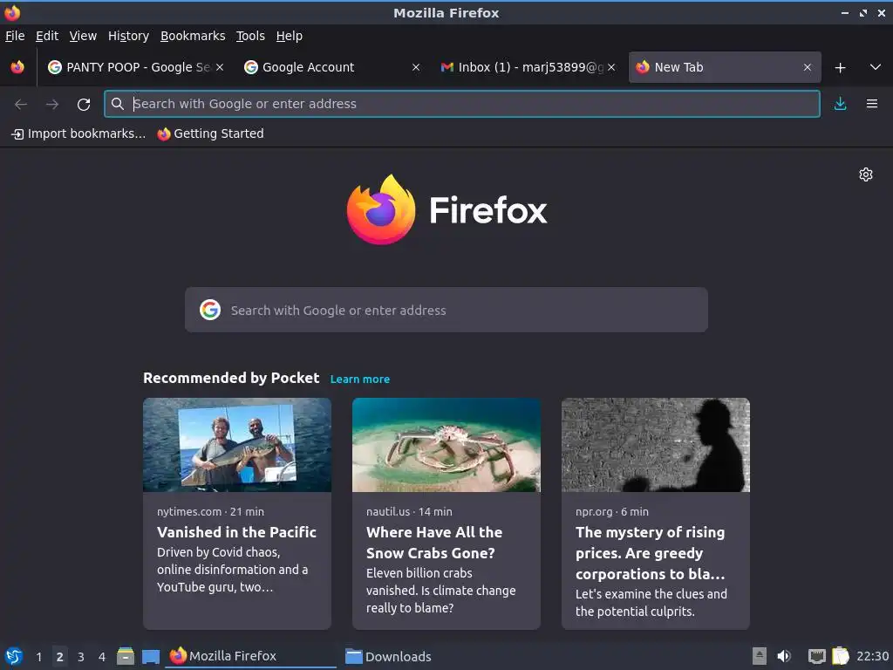Go back with the back arrow
Screen dimensions: 893x670
coord(21,104)
